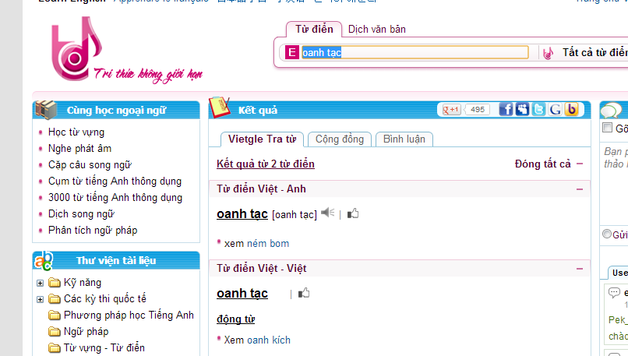Share result on Twitter
Viewport: 628px width, 356px height.
click(538, 109)
